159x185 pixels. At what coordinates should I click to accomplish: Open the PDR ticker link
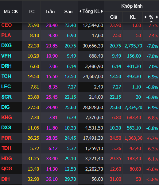[6, 138]
